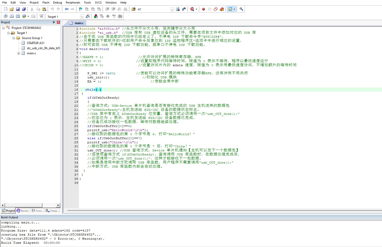Open Manage Project Items with the colored blocks icon

click(x=96, y=16)
